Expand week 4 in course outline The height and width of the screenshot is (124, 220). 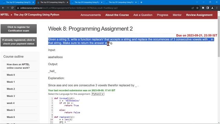(11, 103)
